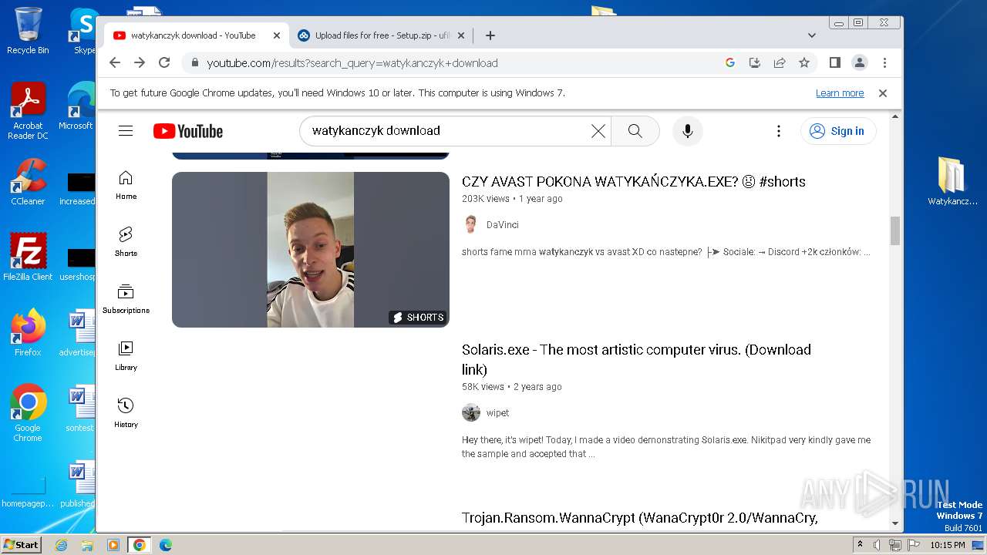Viewport: 987px width, 555px height.
Task: Open the CZY AVAST POKONA WATYKAŃCZYKA.EXE video title
Action: click(634, 182)
